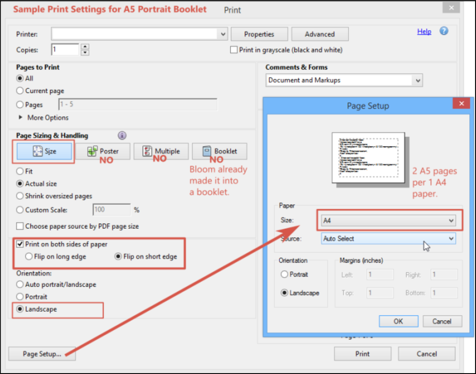Enable Print in grayscale checkbox
The image size is (476, 374).
click(234, 50)
